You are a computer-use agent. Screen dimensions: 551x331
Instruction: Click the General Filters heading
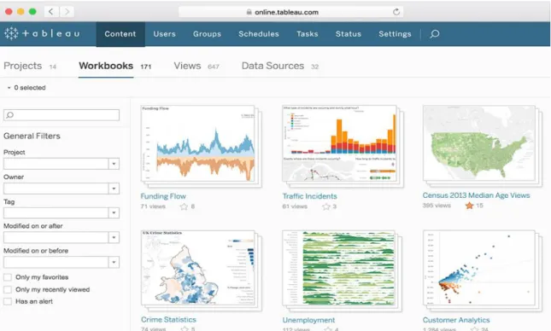32,136
